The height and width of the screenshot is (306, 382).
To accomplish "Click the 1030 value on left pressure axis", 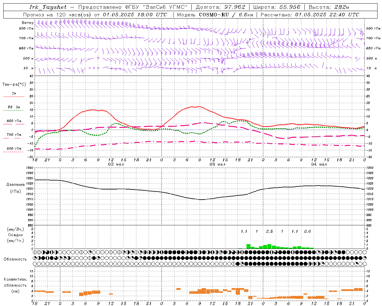I will (30, 178).
